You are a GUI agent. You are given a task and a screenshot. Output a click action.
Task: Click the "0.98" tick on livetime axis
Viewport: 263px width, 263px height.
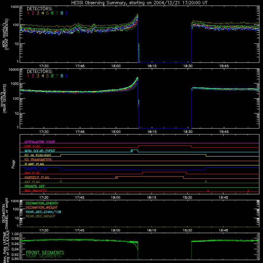click(x=15, y=238)
